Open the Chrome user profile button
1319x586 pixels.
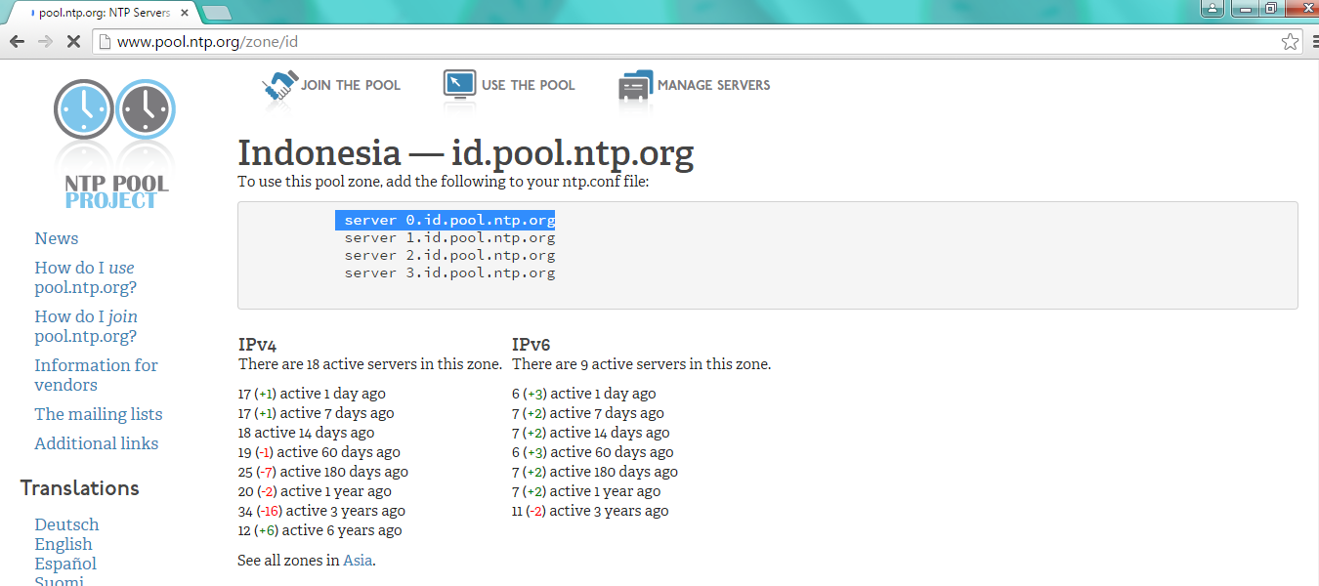pyautogui.click(x=1213, y=9)
